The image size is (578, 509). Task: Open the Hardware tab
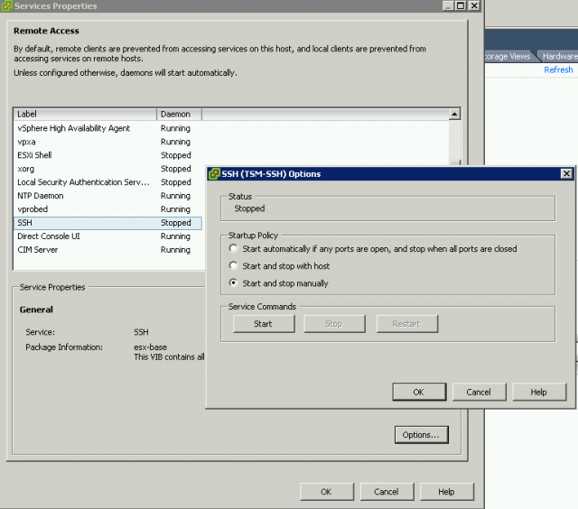560,56
